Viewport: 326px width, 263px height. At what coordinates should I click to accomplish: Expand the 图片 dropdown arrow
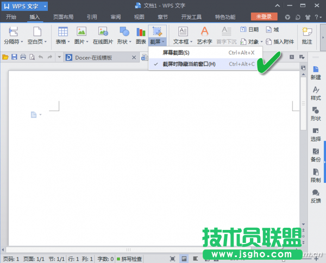(x=87, y=42)
